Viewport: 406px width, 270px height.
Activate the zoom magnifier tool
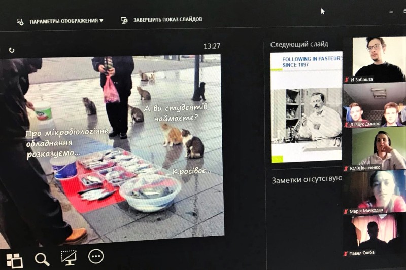click(x=42, y=259)
